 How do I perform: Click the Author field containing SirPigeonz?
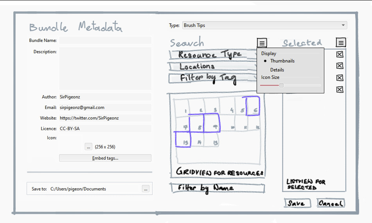point(105,97)
